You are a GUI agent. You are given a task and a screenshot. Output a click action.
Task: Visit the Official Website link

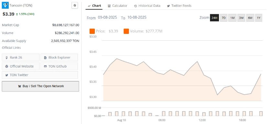21,66
